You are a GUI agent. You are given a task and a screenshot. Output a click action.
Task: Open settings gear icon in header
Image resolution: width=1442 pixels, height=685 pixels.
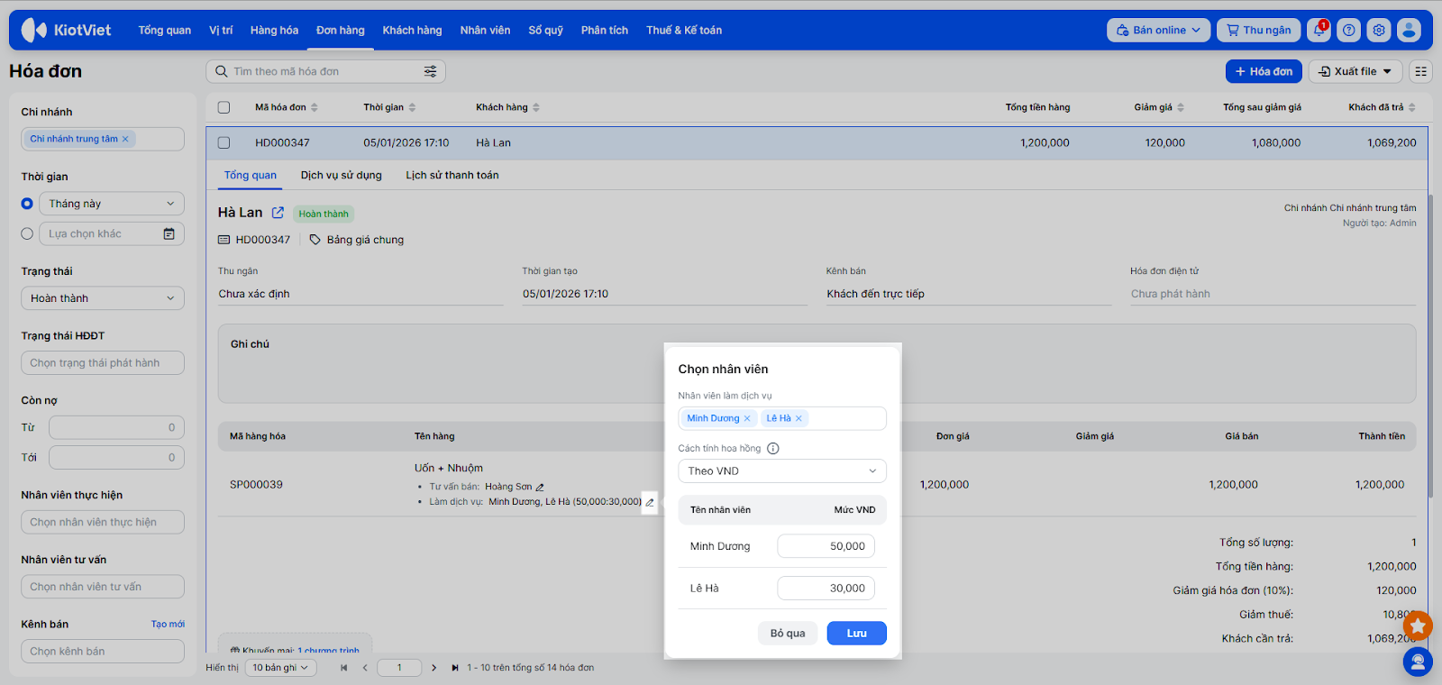(x=1378, y=30)
